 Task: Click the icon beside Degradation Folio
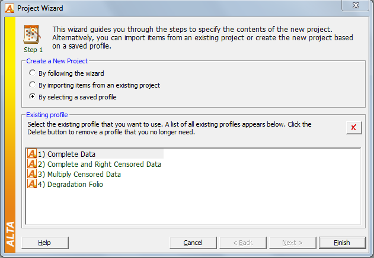coord(32,183)
